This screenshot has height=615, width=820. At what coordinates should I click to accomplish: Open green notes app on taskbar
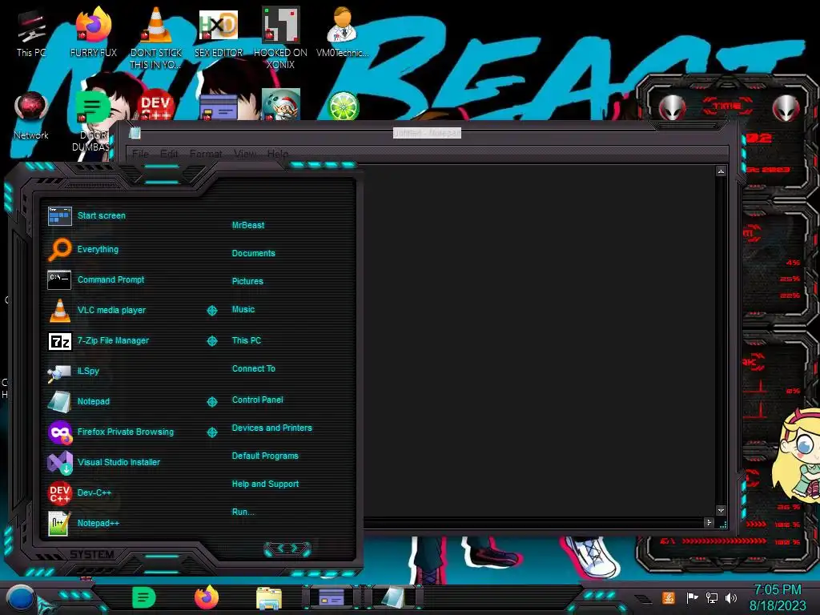tap(144, 597)
